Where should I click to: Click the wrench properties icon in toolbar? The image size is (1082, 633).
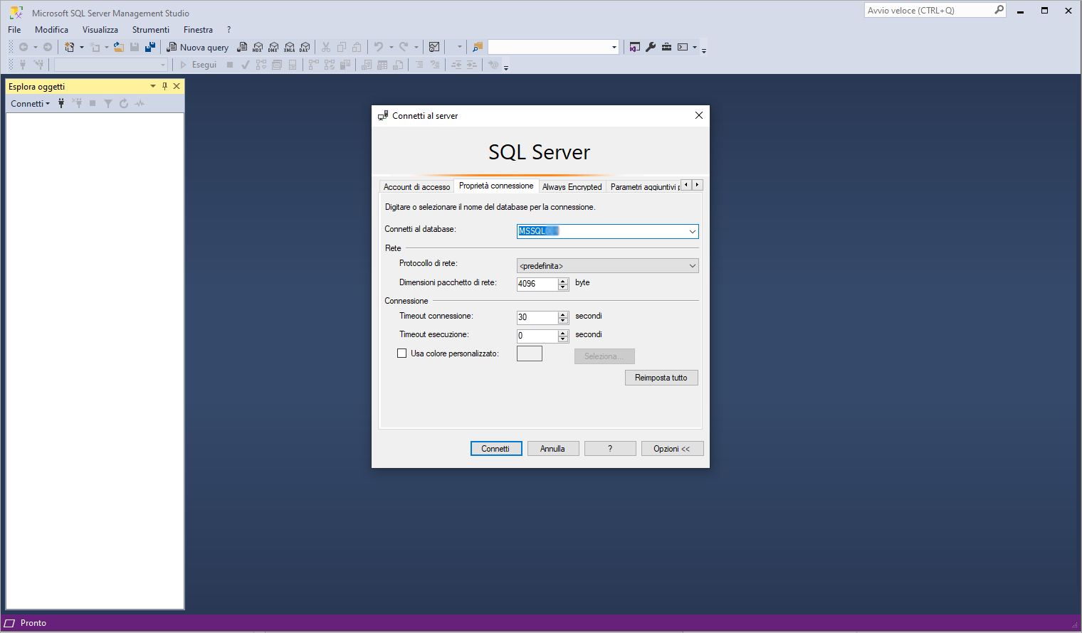click(651, 47)
